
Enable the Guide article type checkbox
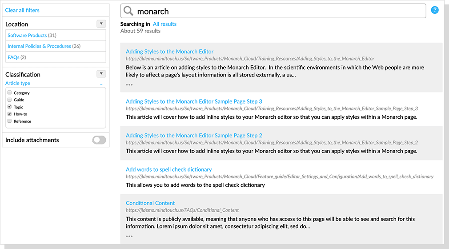point(9,100)
